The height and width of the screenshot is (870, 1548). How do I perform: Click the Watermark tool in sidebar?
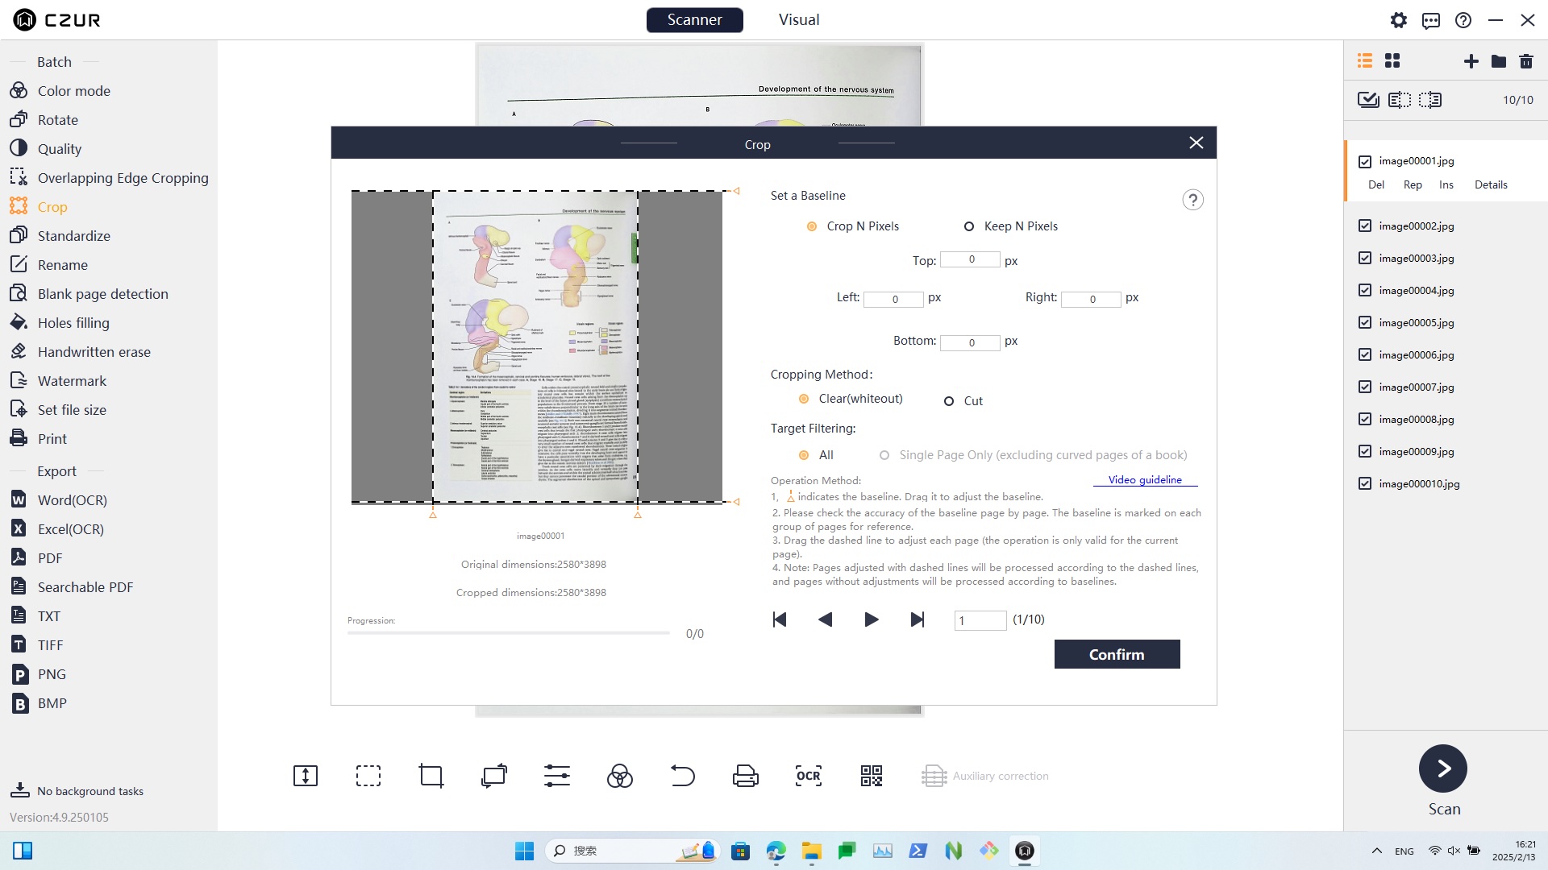73,380
